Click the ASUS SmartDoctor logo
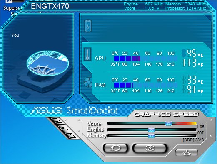The image size is (217, 164). [75, 110]
